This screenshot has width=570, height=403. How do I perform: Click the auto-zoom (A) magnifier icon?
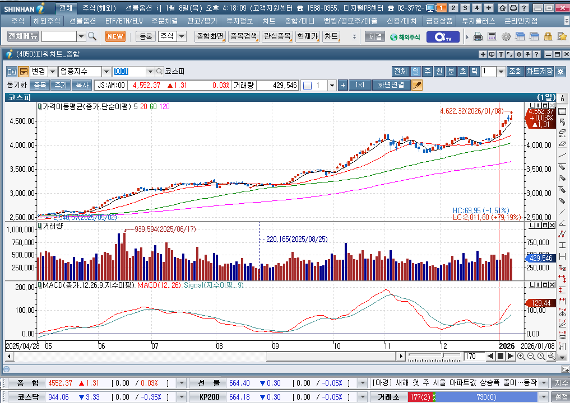pyautogui.click(x=541, y=356)
